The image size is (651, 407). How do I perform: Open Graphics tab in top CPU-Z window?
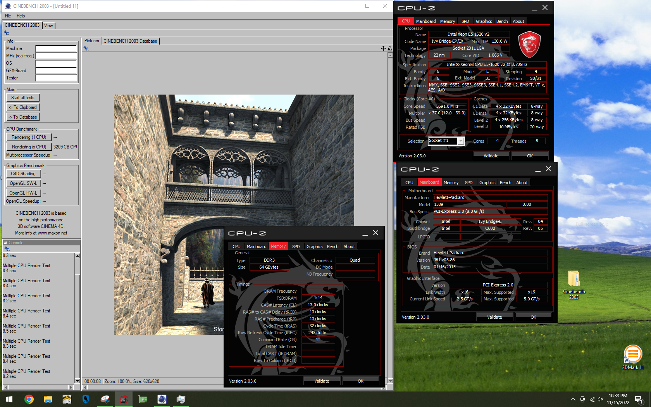pos(484,21)
